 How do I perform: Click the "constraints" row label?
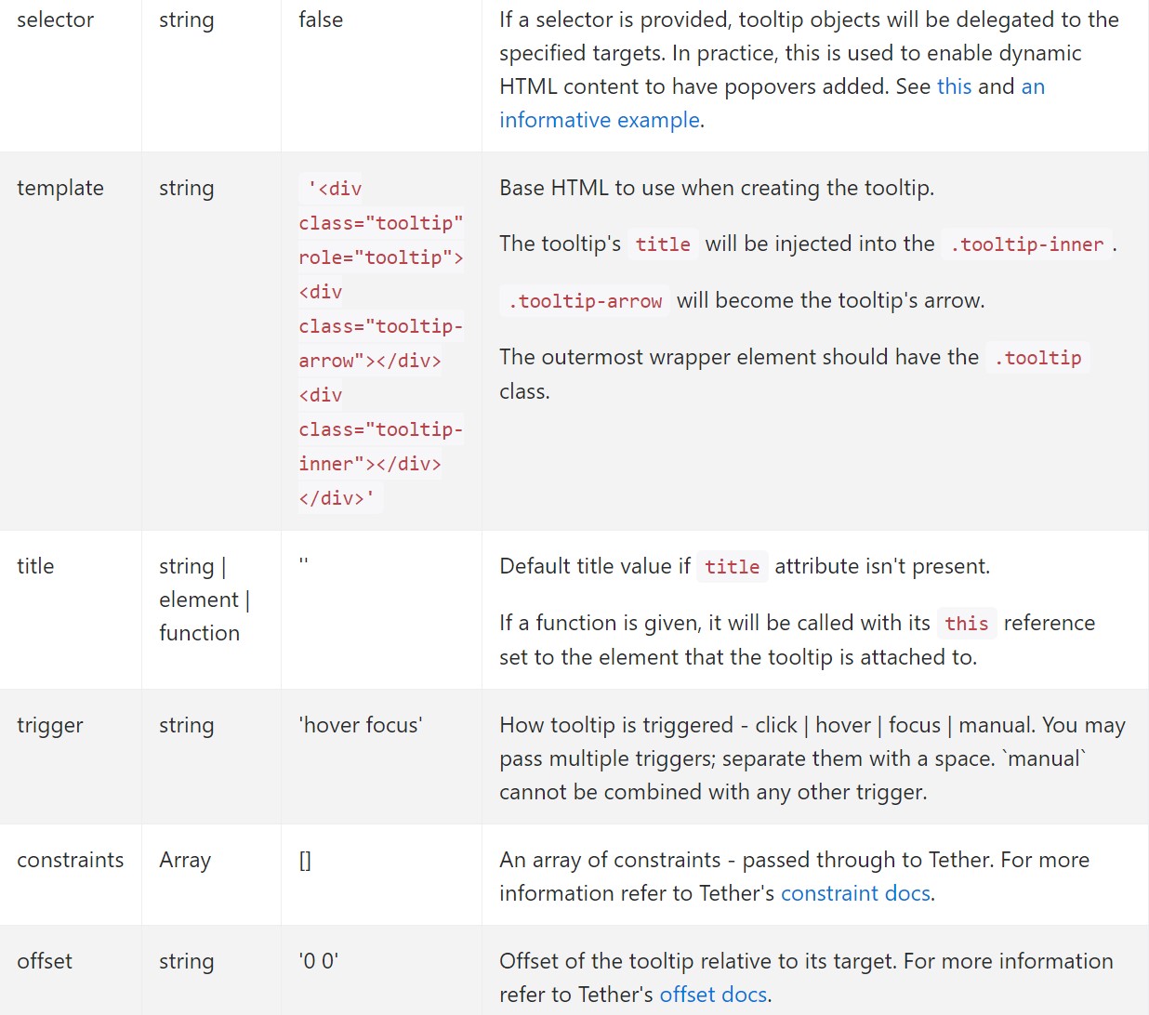(x=71, y=860)
